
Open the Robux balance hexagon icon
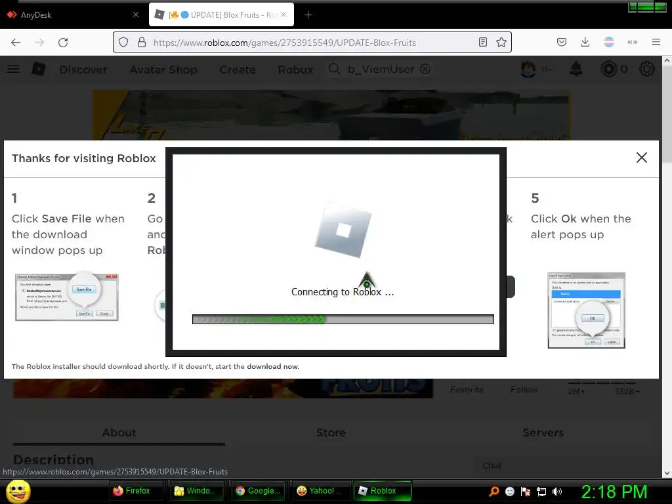coord(608,69)
